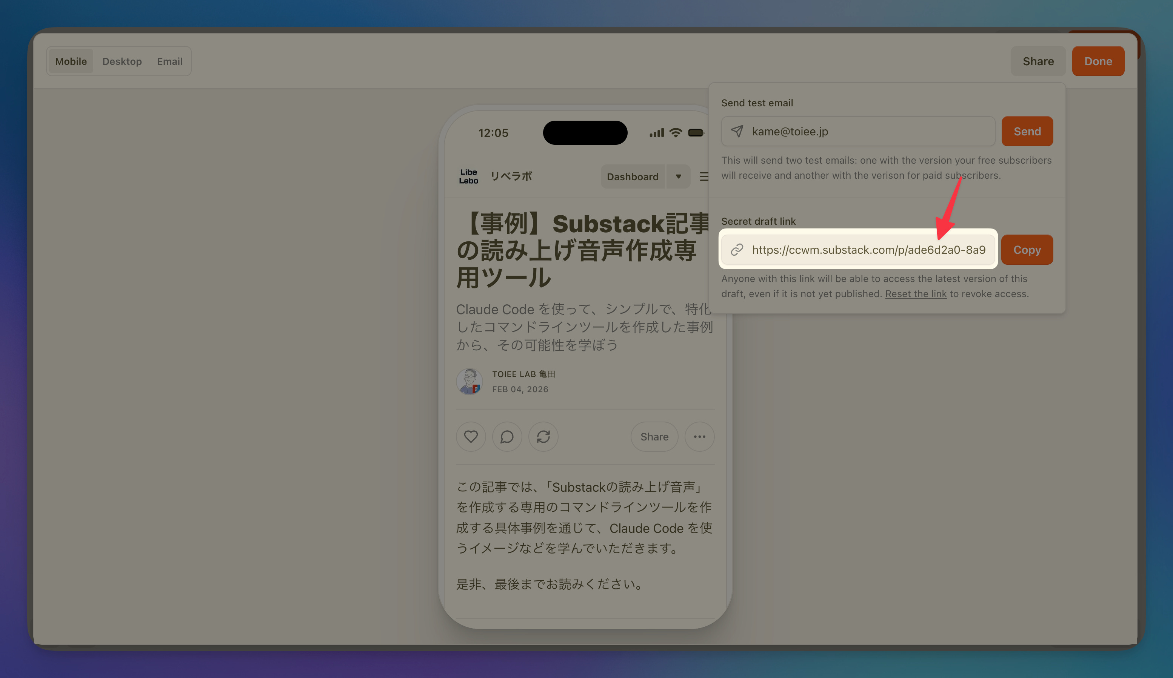Screen dimensions: 1173x678
Task: Click the chain link icon
Action: click(x=737, y=250)
